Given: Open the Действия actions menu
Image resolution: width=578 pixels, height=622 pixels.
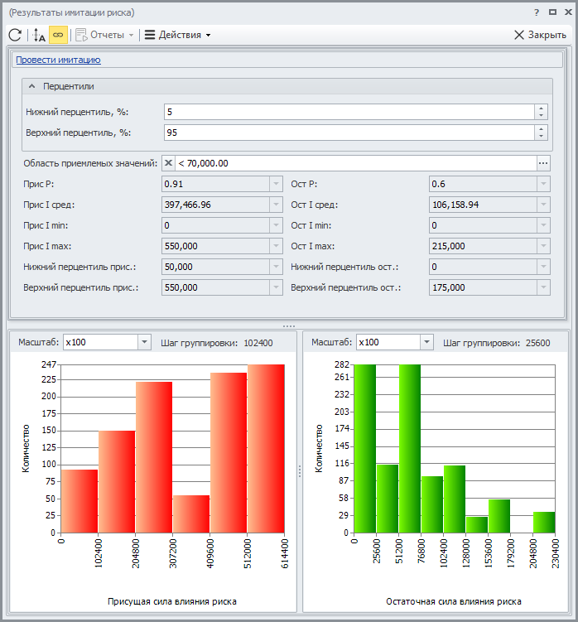Looking at the screenshot, I should tap(177, 35).
